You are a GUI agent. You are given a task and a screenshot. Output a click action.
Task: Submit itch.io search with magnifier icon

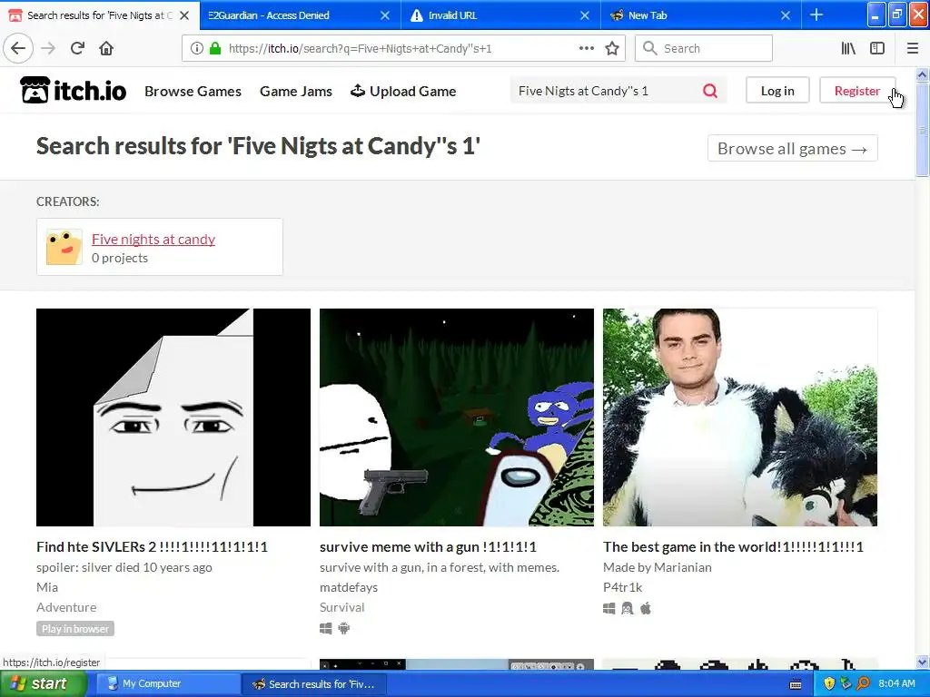click(710, 91)
